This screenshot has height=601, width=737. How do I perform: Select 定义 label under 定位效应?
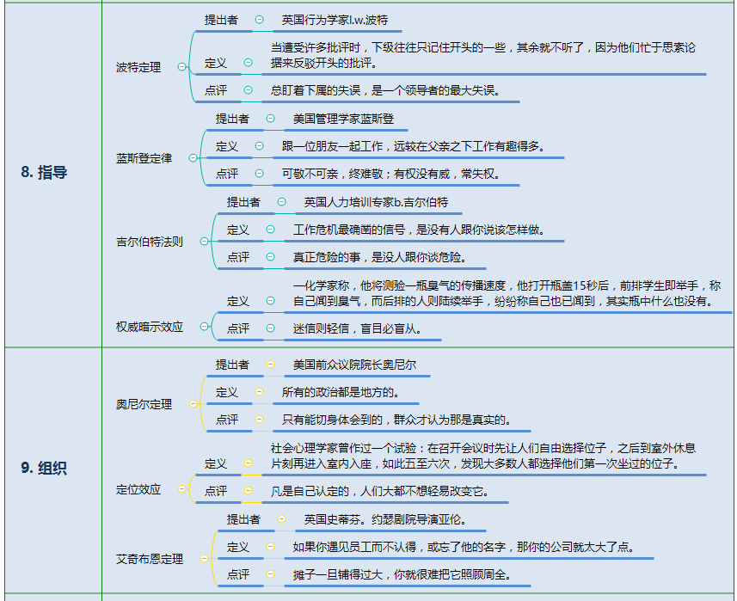click(215, 463)
